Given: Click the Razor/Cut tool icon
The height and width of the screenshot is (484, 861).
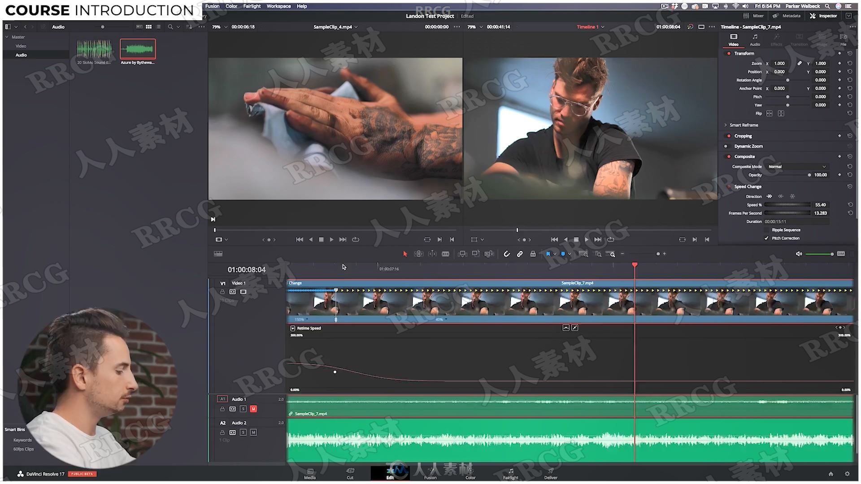Looking at the screenshot, I should click(x=445, y=254).
